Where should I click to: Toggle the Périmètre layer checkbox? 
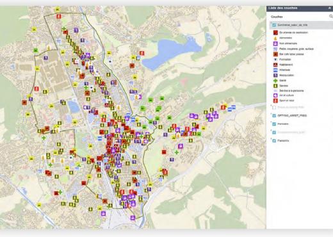(x=274, y=124)
